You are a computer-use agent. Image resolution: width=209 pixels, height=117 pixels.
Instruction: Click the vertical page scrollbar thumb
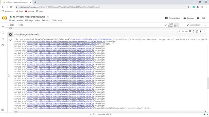click(208, 83)
